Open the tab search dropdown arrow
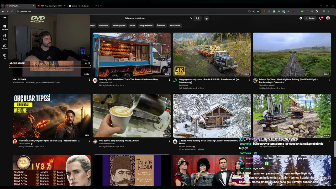336x189 pixels. tap(2, 6)
